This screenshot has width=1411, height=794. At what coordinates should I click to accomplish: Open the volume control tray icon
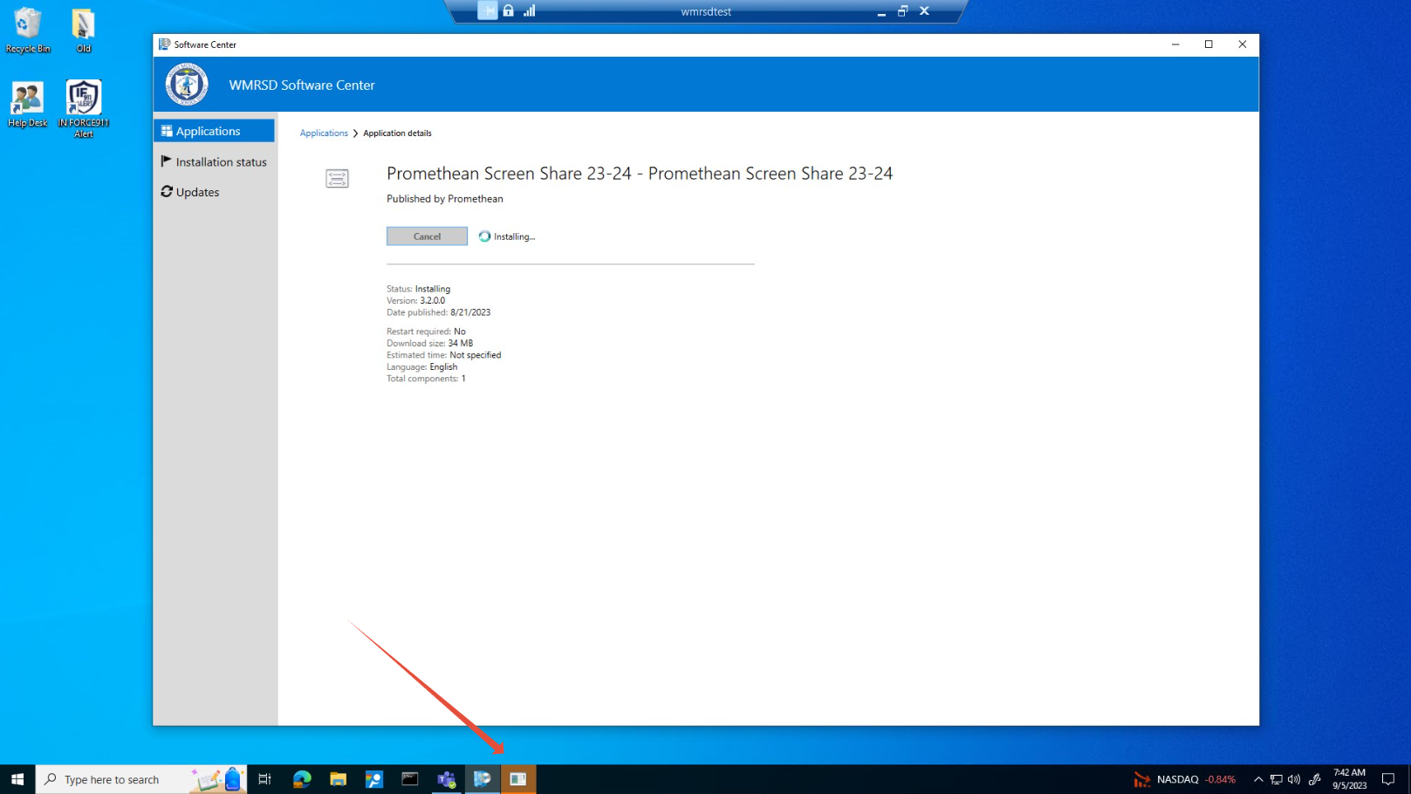[x=1294, y=779]
